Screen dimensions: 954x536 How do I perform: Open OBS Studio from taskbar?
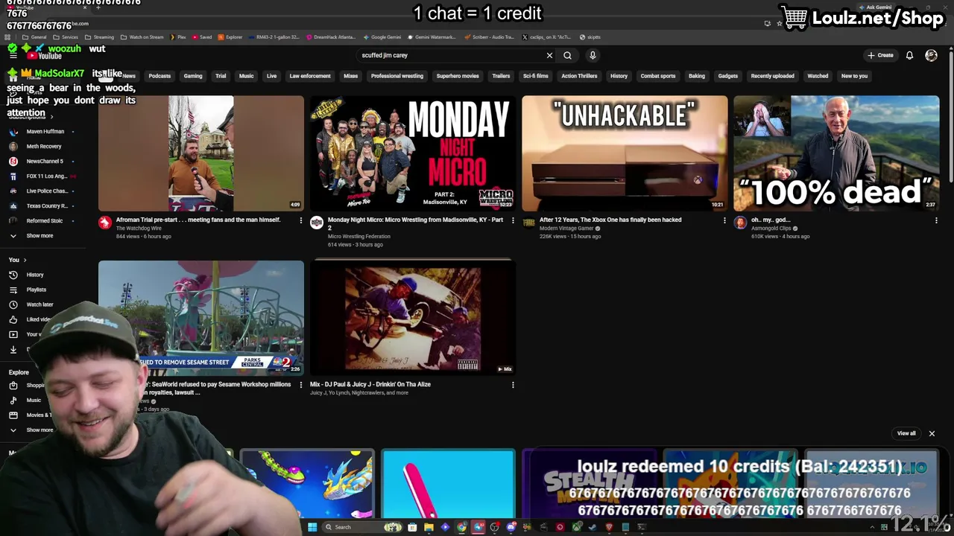pos(494,527)
